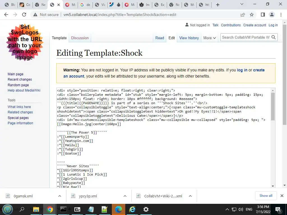Open the volume control in system tray

pyautogui.click(x=241, y=209)
